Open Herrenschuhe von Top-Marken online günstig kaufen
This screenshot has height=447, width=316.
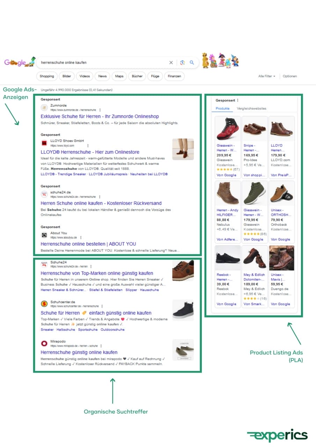click(97, 273)
